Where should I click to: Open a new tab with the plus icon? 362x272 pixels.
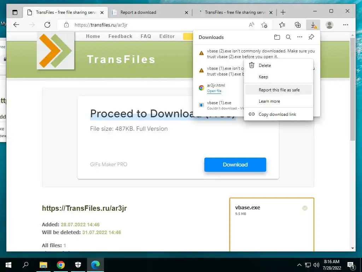(283, 12)
